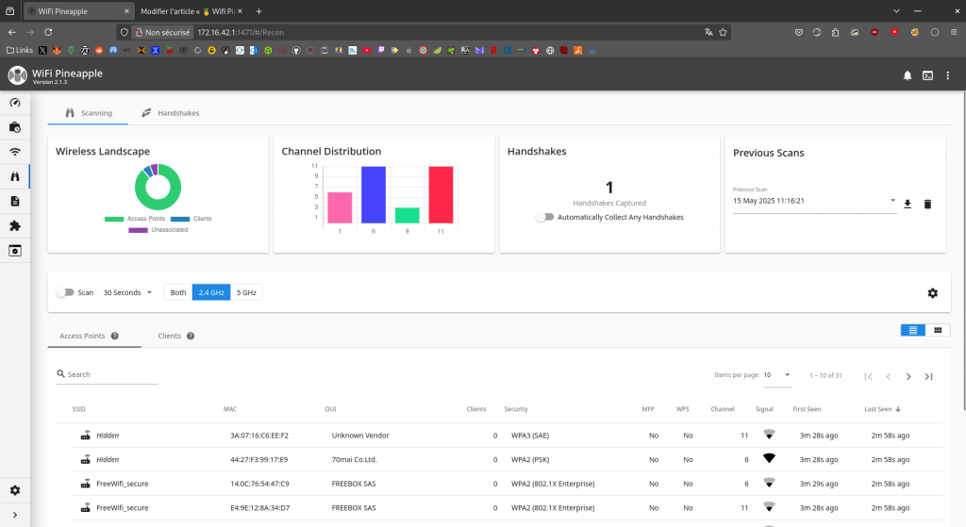Image resolution: width=966 pixels, height=527 pixels.
Task: Open the three-dot menu in the header
Action: click(x=947, y=75)
